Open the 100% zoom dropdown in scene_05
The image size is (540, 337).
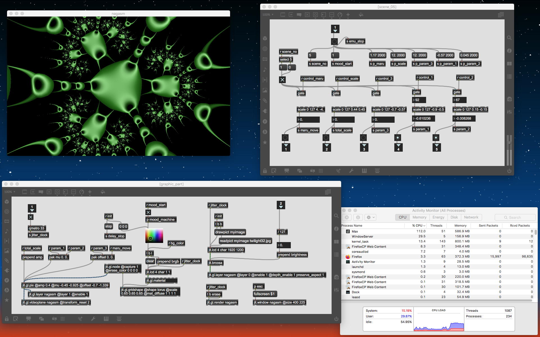pos(268,15)
